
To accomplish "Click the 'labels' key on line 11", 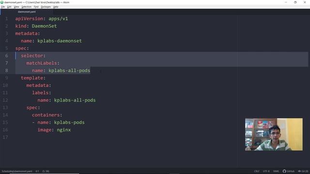I will pyautogui.click(x=40, y=93).
